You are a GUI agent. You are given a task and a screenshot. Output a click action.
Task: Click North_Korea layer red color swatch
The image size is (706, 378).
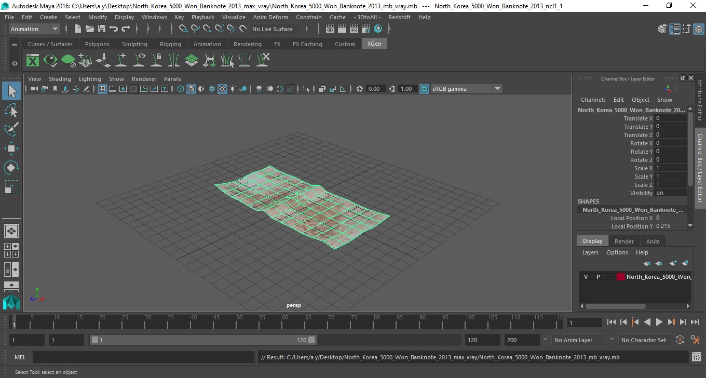pos(621,277)
